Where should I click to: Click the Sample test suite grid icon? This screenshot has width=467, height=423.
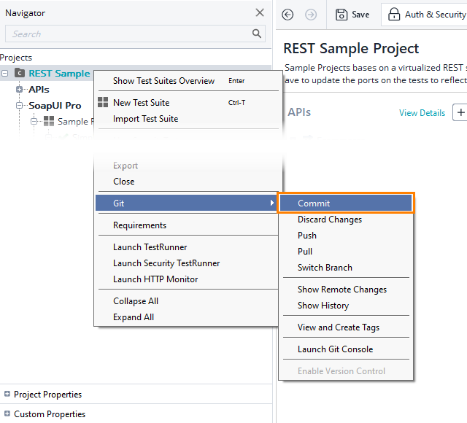49,121
